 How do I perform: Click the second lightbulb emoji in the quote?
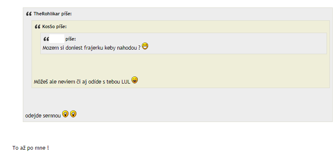click(73, 114)
